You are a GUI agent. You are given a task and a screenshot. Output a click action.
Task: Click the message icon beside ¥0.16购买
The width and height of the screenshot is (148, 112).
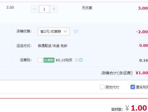(77, 60)
